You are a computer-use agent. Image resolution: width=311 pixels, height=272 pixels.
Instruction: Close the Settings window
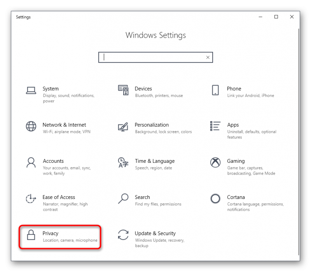coord(292,17)
